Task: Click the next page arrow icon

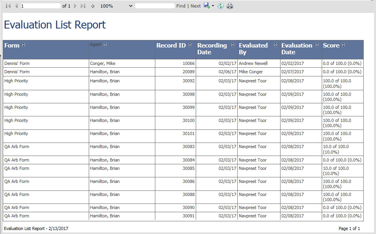Action: click(74, 6)
